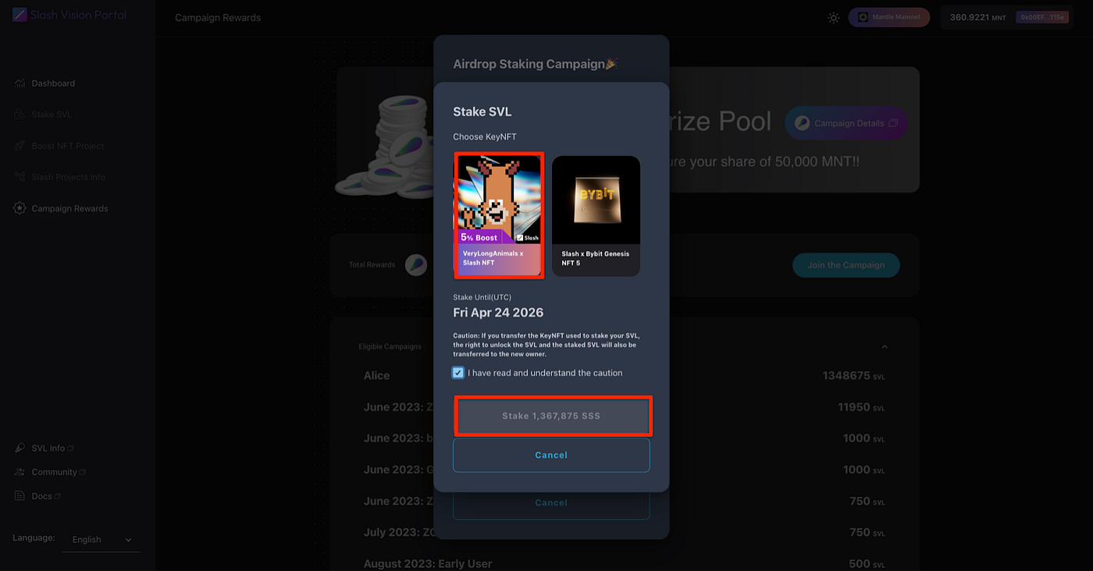
Task: Check the caution acknowledgment checkbox
Action: pyautogui.click(x=458, y=373)
